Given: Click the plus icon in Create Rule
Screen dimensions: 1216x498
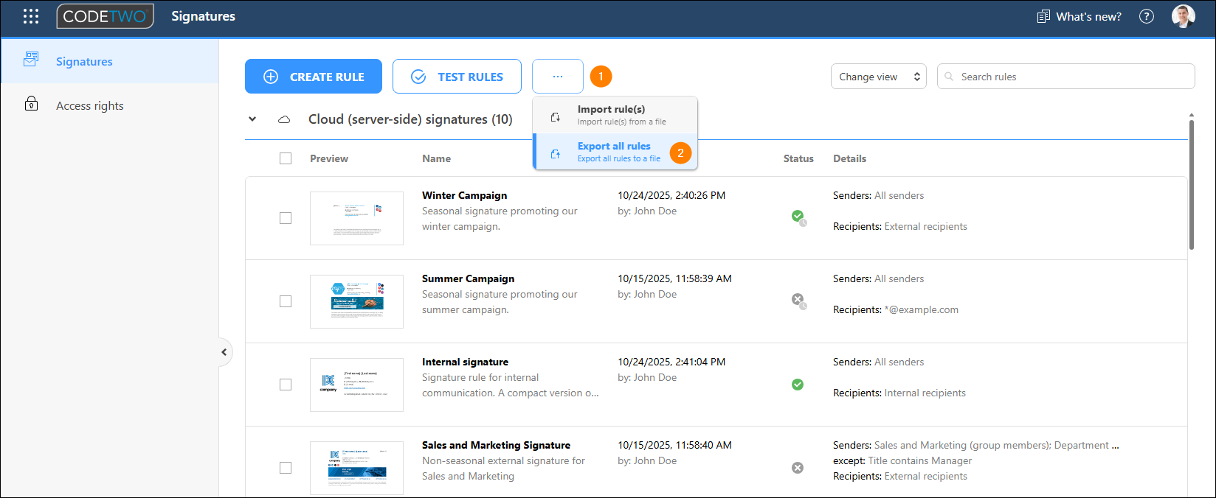Looking at the screenshot, I should pyautogui.click(x=271, y=77).
